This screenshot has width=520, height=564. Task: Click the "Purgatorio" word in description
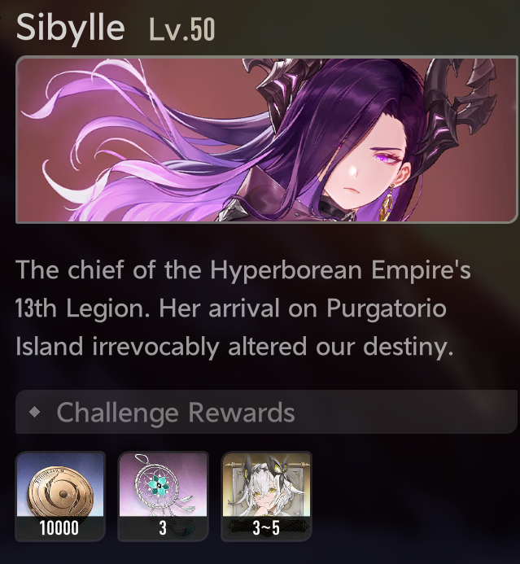click(387, 308)
